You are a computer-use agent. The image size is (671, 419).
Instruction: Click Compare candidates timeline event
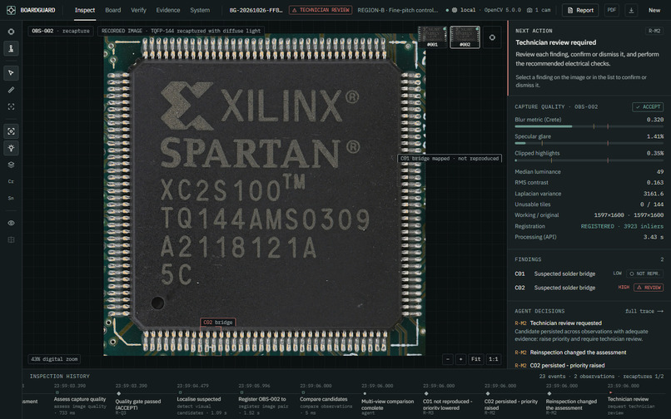tap(324, 399)
